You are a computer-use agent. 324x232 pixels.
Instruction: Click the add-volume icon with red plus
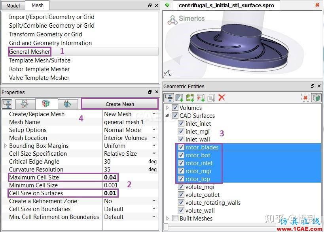click(x=201, y=98)
